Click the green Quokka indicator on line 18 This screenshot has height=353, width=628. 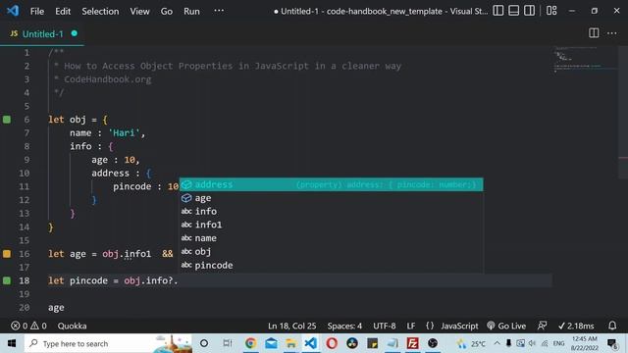pos(7,280)
